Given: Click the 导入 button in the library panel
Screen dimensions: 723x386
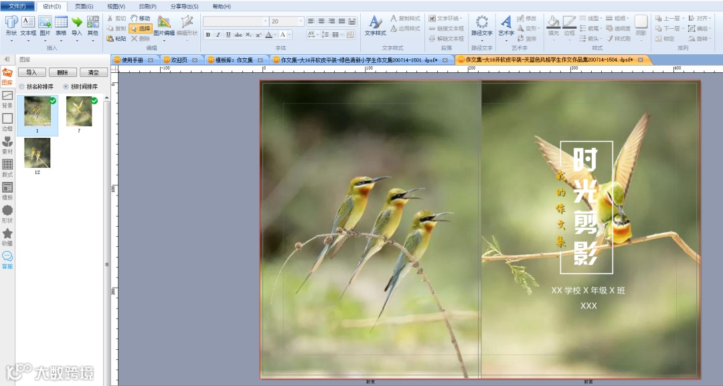Looking at the screenshot, I should click(32, 72).
